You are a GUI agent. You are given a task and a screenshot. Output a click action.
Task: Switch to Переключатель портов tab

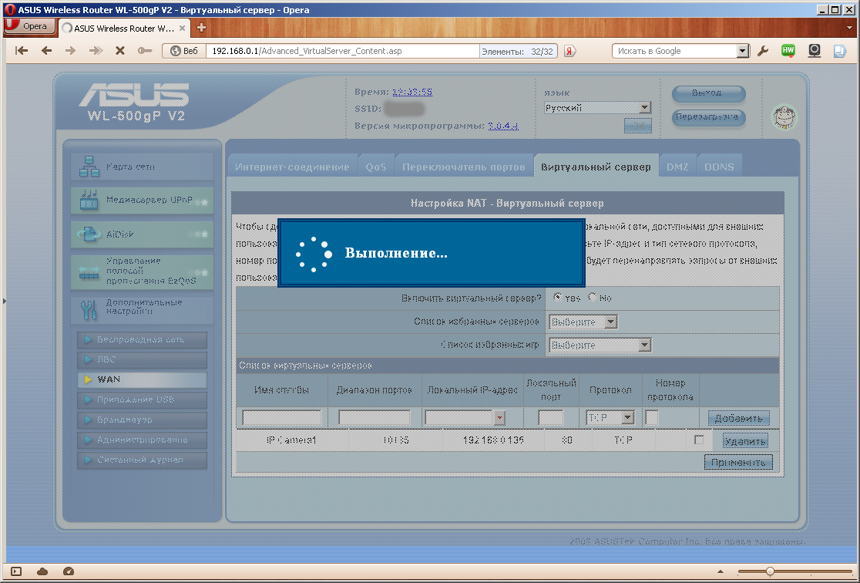point(463,167)
